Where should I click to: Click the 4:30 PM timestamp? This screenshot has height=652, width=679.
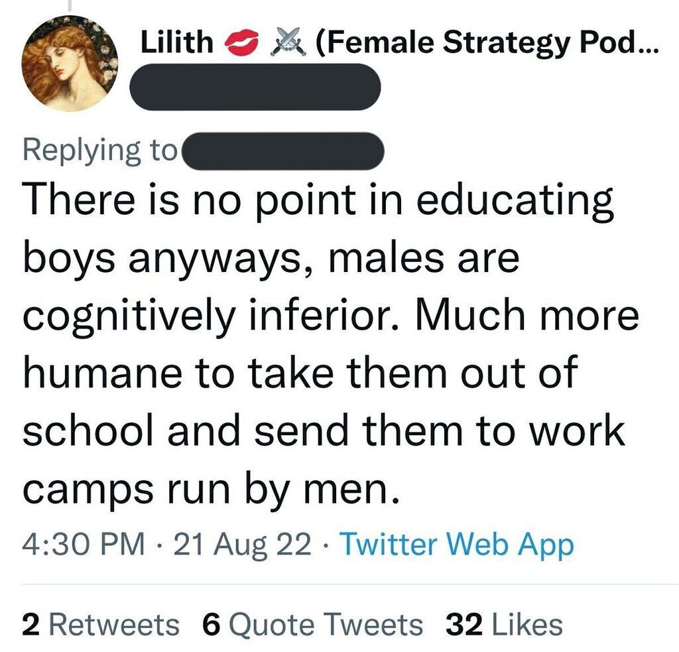coord(84,545)
